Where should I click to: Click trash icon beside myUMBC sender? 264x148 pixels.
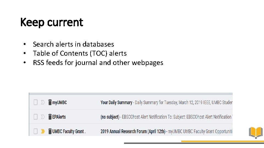[50, 102]
